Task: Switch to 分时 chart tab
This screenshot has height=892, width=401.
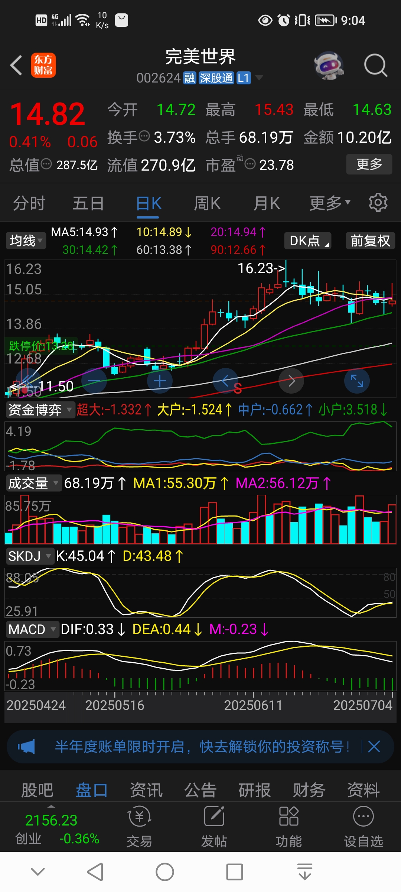Action: coord(29,203)
